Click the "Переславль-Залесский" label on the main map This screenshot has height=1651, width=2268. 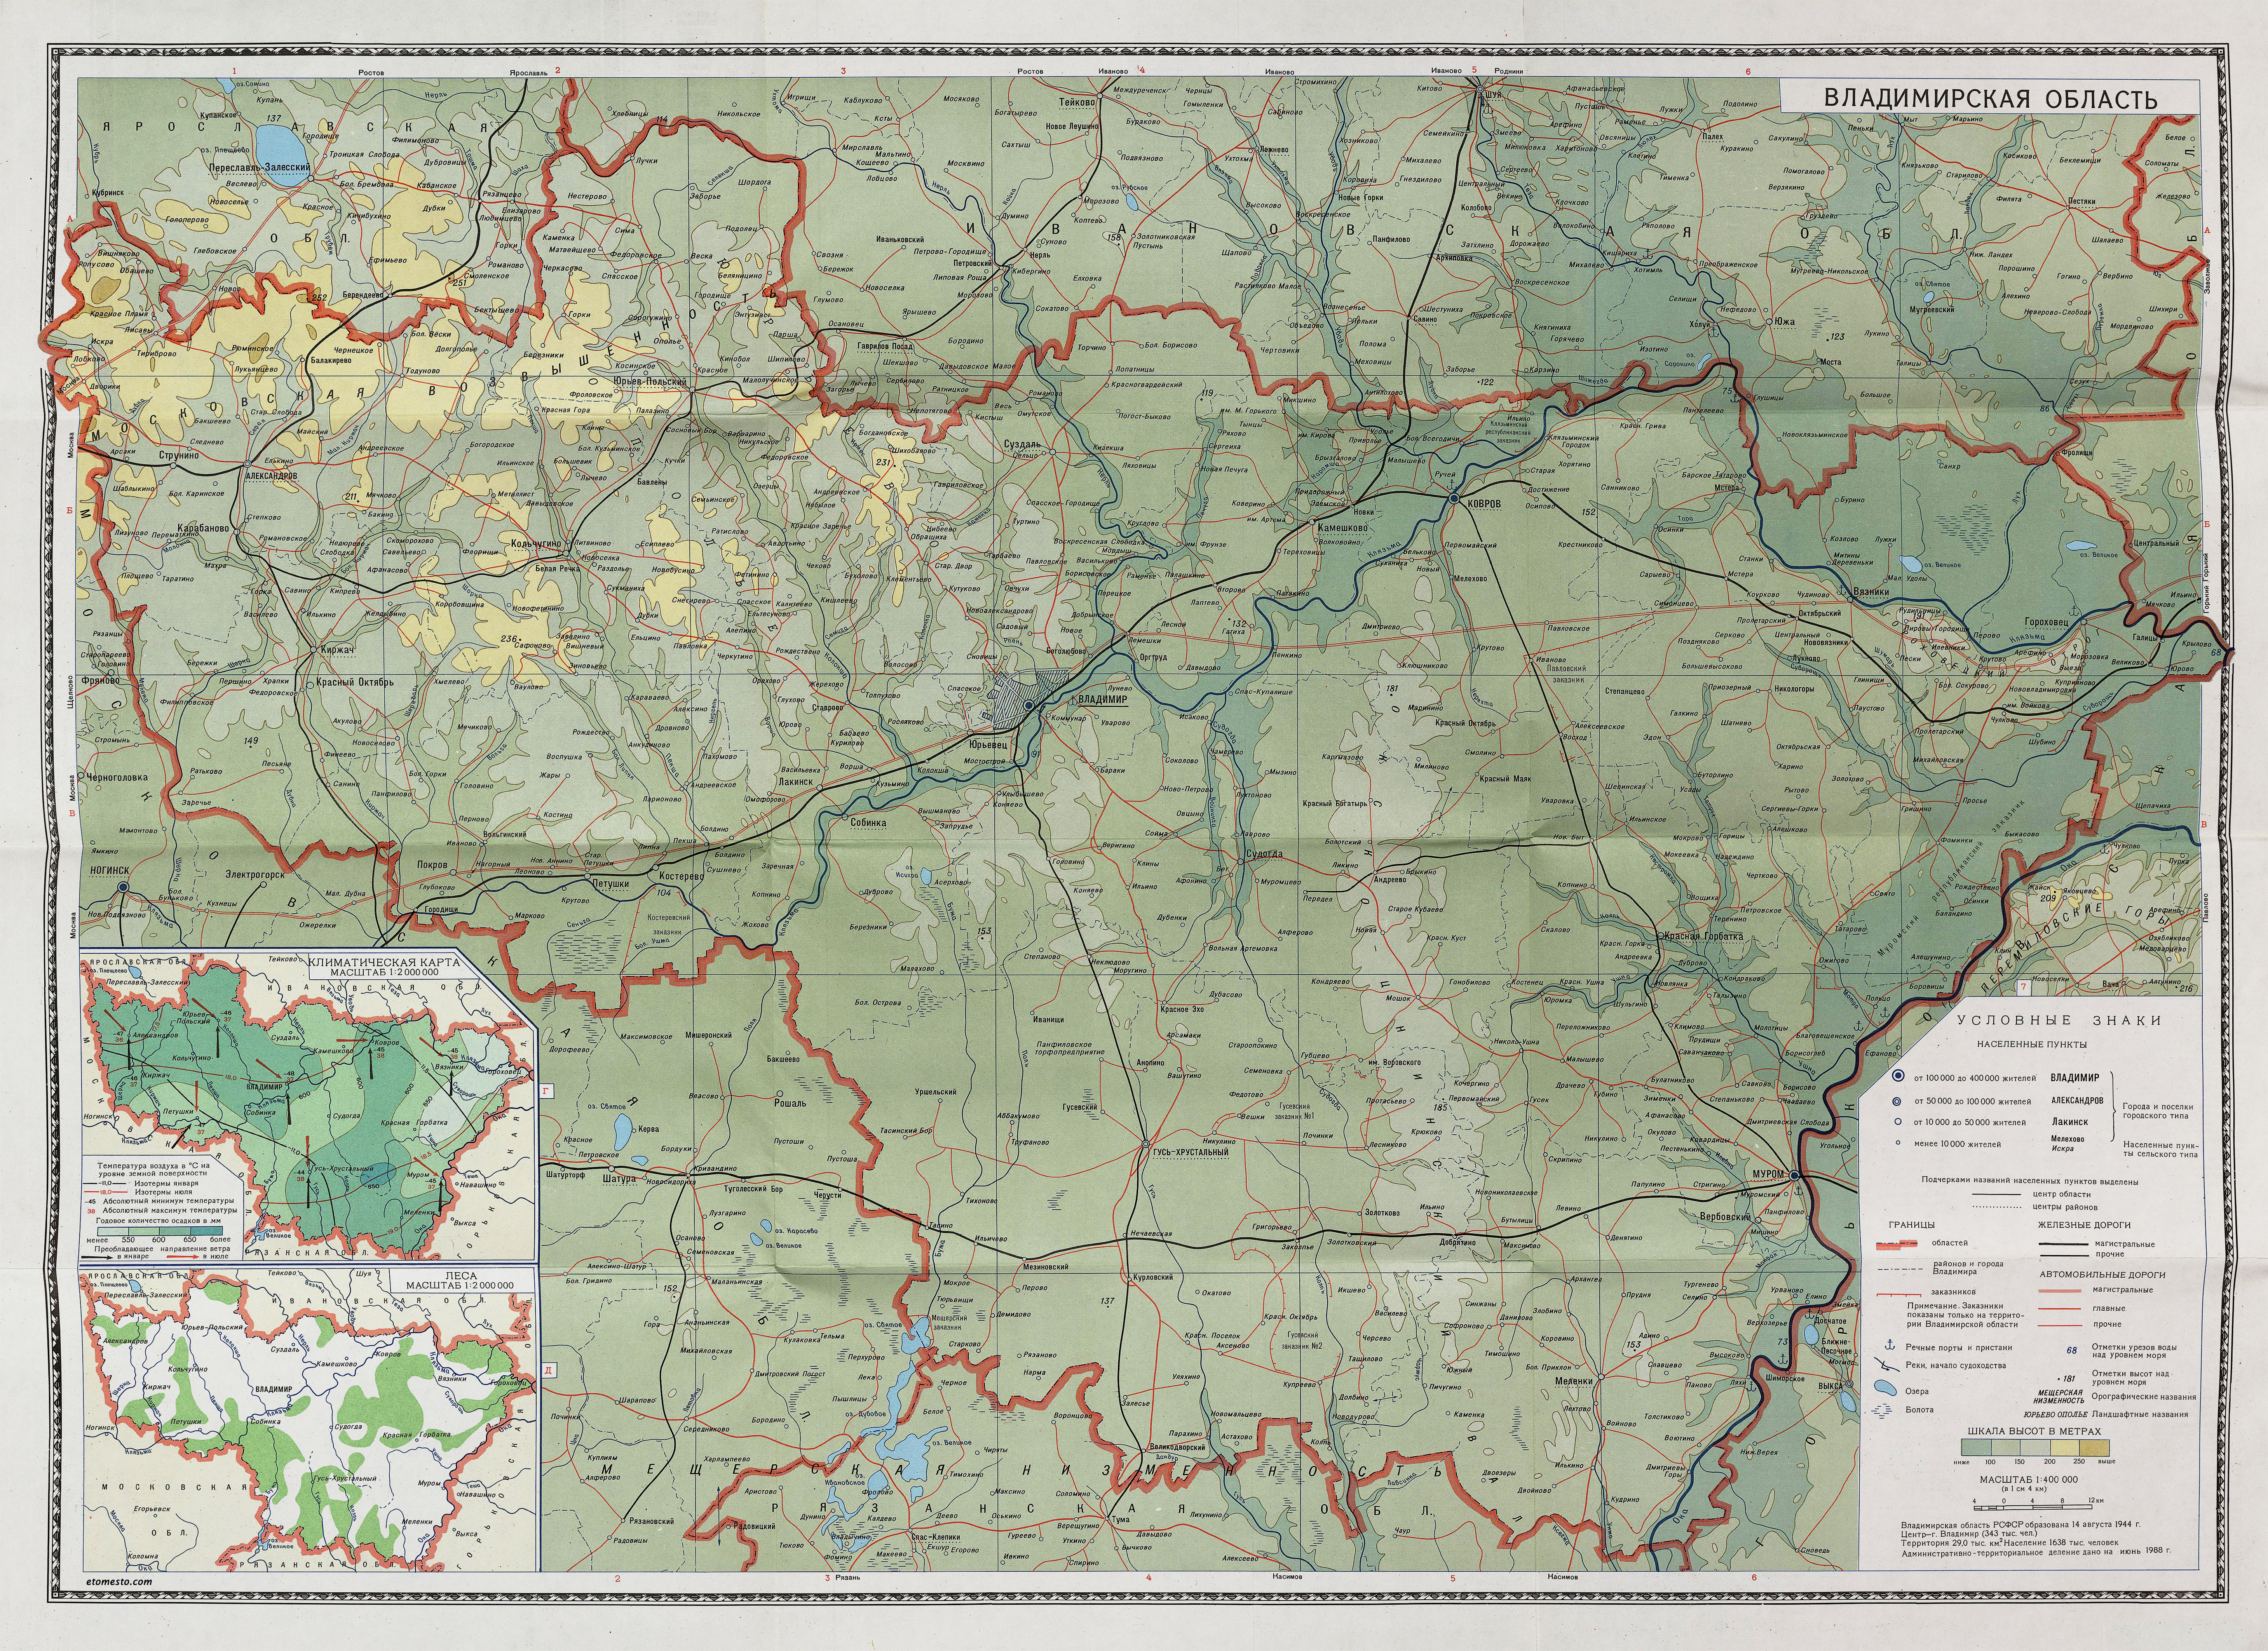click(x=260, y=168)
